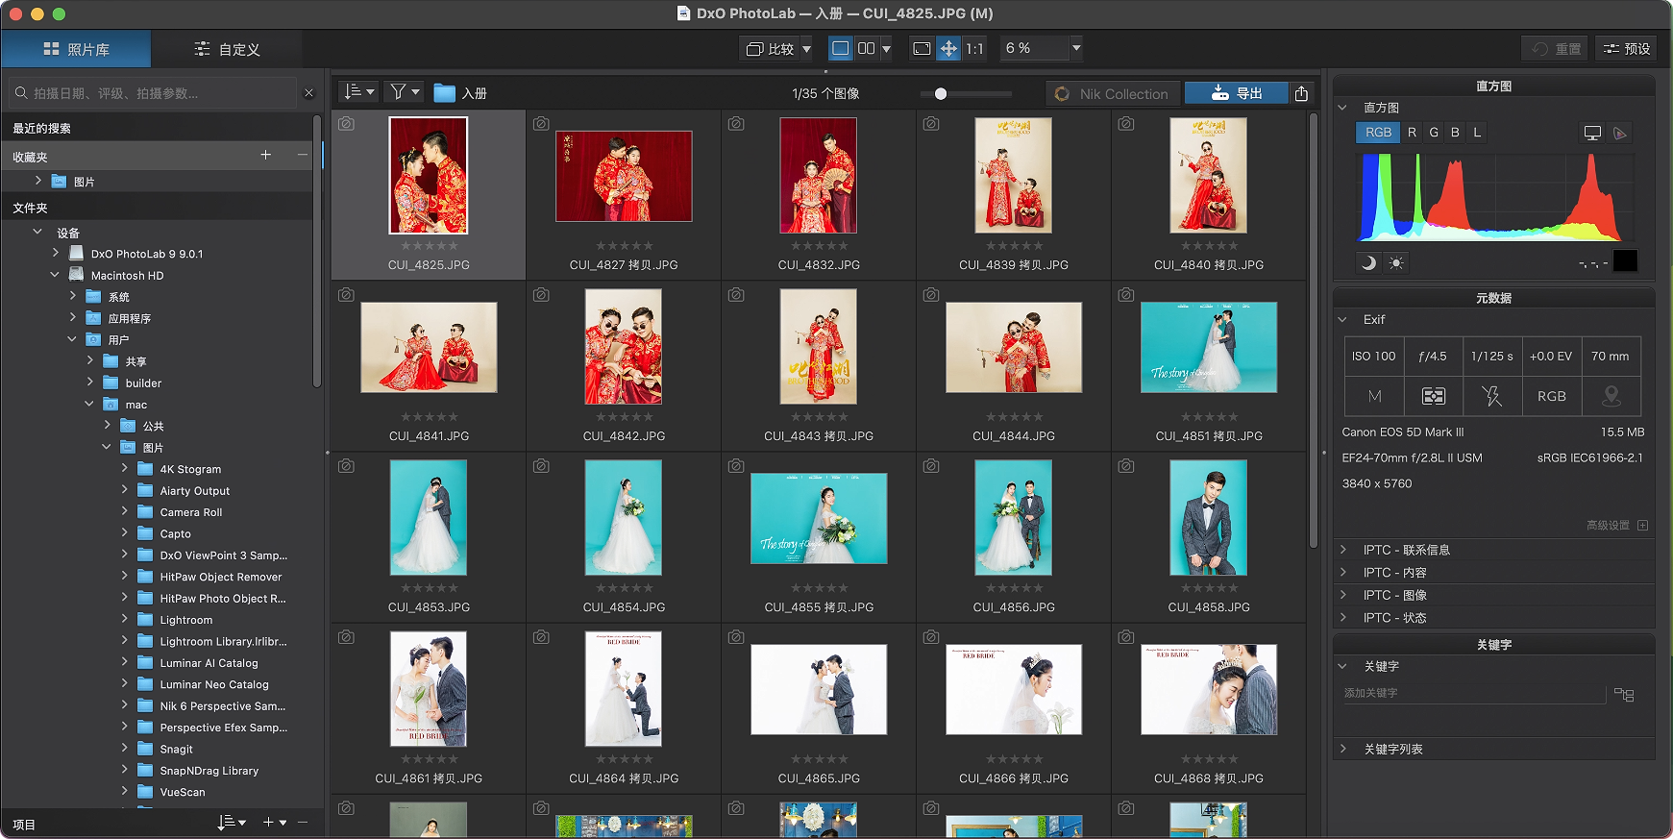The width and height of the screenshot is (1673, 839).
Task: Click the 重置 reset button
Action: tap(1556, 49)
